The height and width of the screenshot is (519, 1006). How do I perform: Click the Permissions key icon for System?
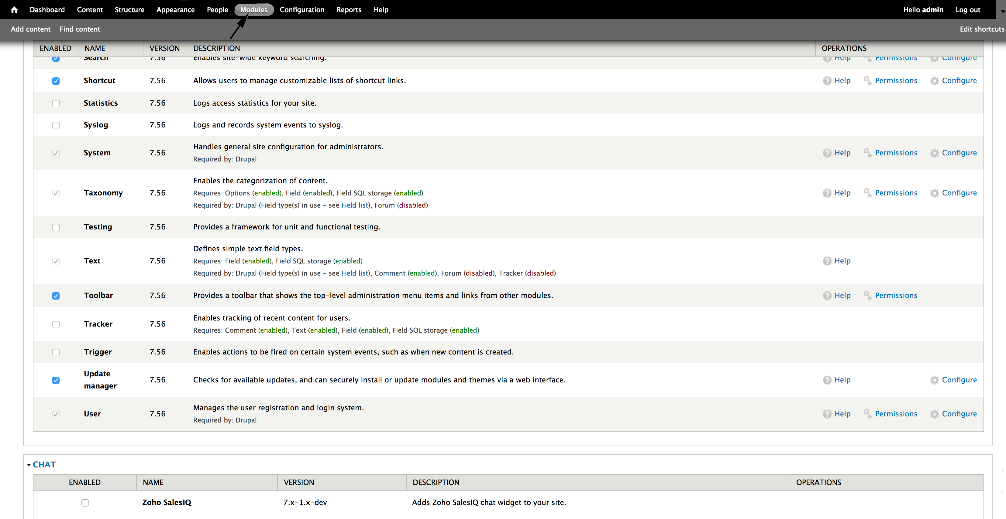(x=867, y=153)
